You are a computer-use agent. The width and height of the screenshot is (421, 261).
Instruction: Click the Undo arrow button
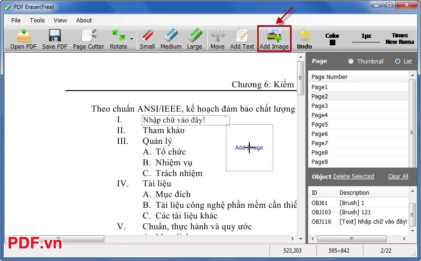point(305,39)
